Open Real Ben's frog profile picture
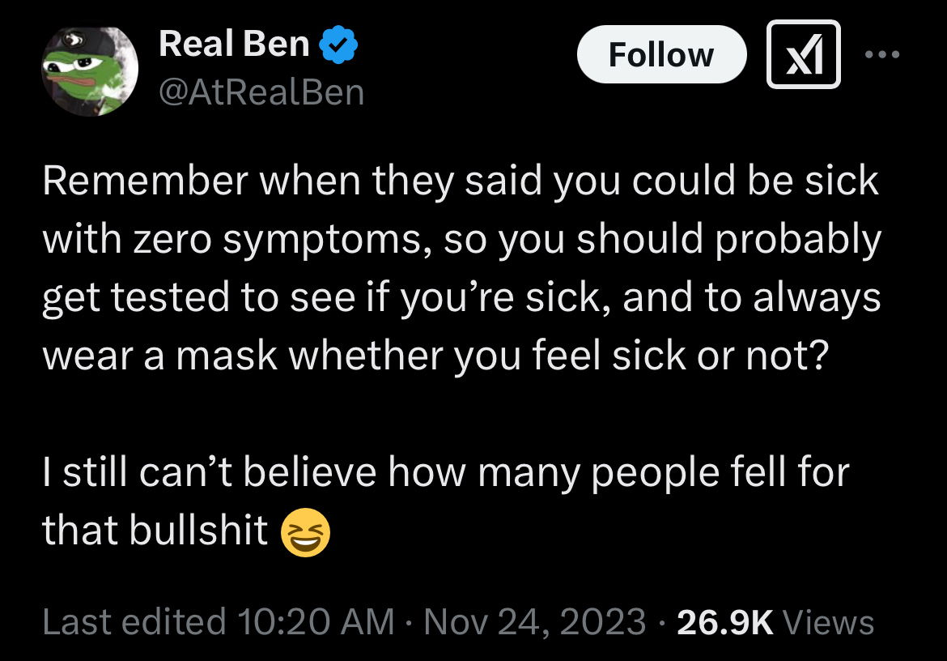This screenshot has height=661, width=947. point(90,70)
